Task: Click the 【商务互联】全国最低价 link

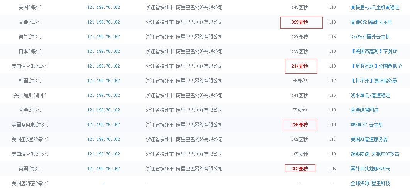Action: click(x=376, y=66)
